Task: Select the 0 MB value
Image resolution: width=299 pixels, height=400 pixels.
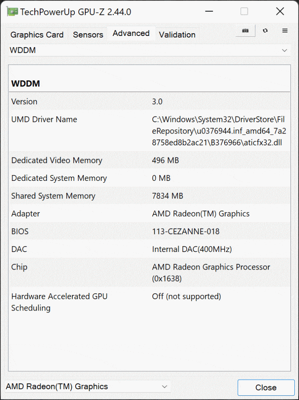Action: tap(161, 178)
